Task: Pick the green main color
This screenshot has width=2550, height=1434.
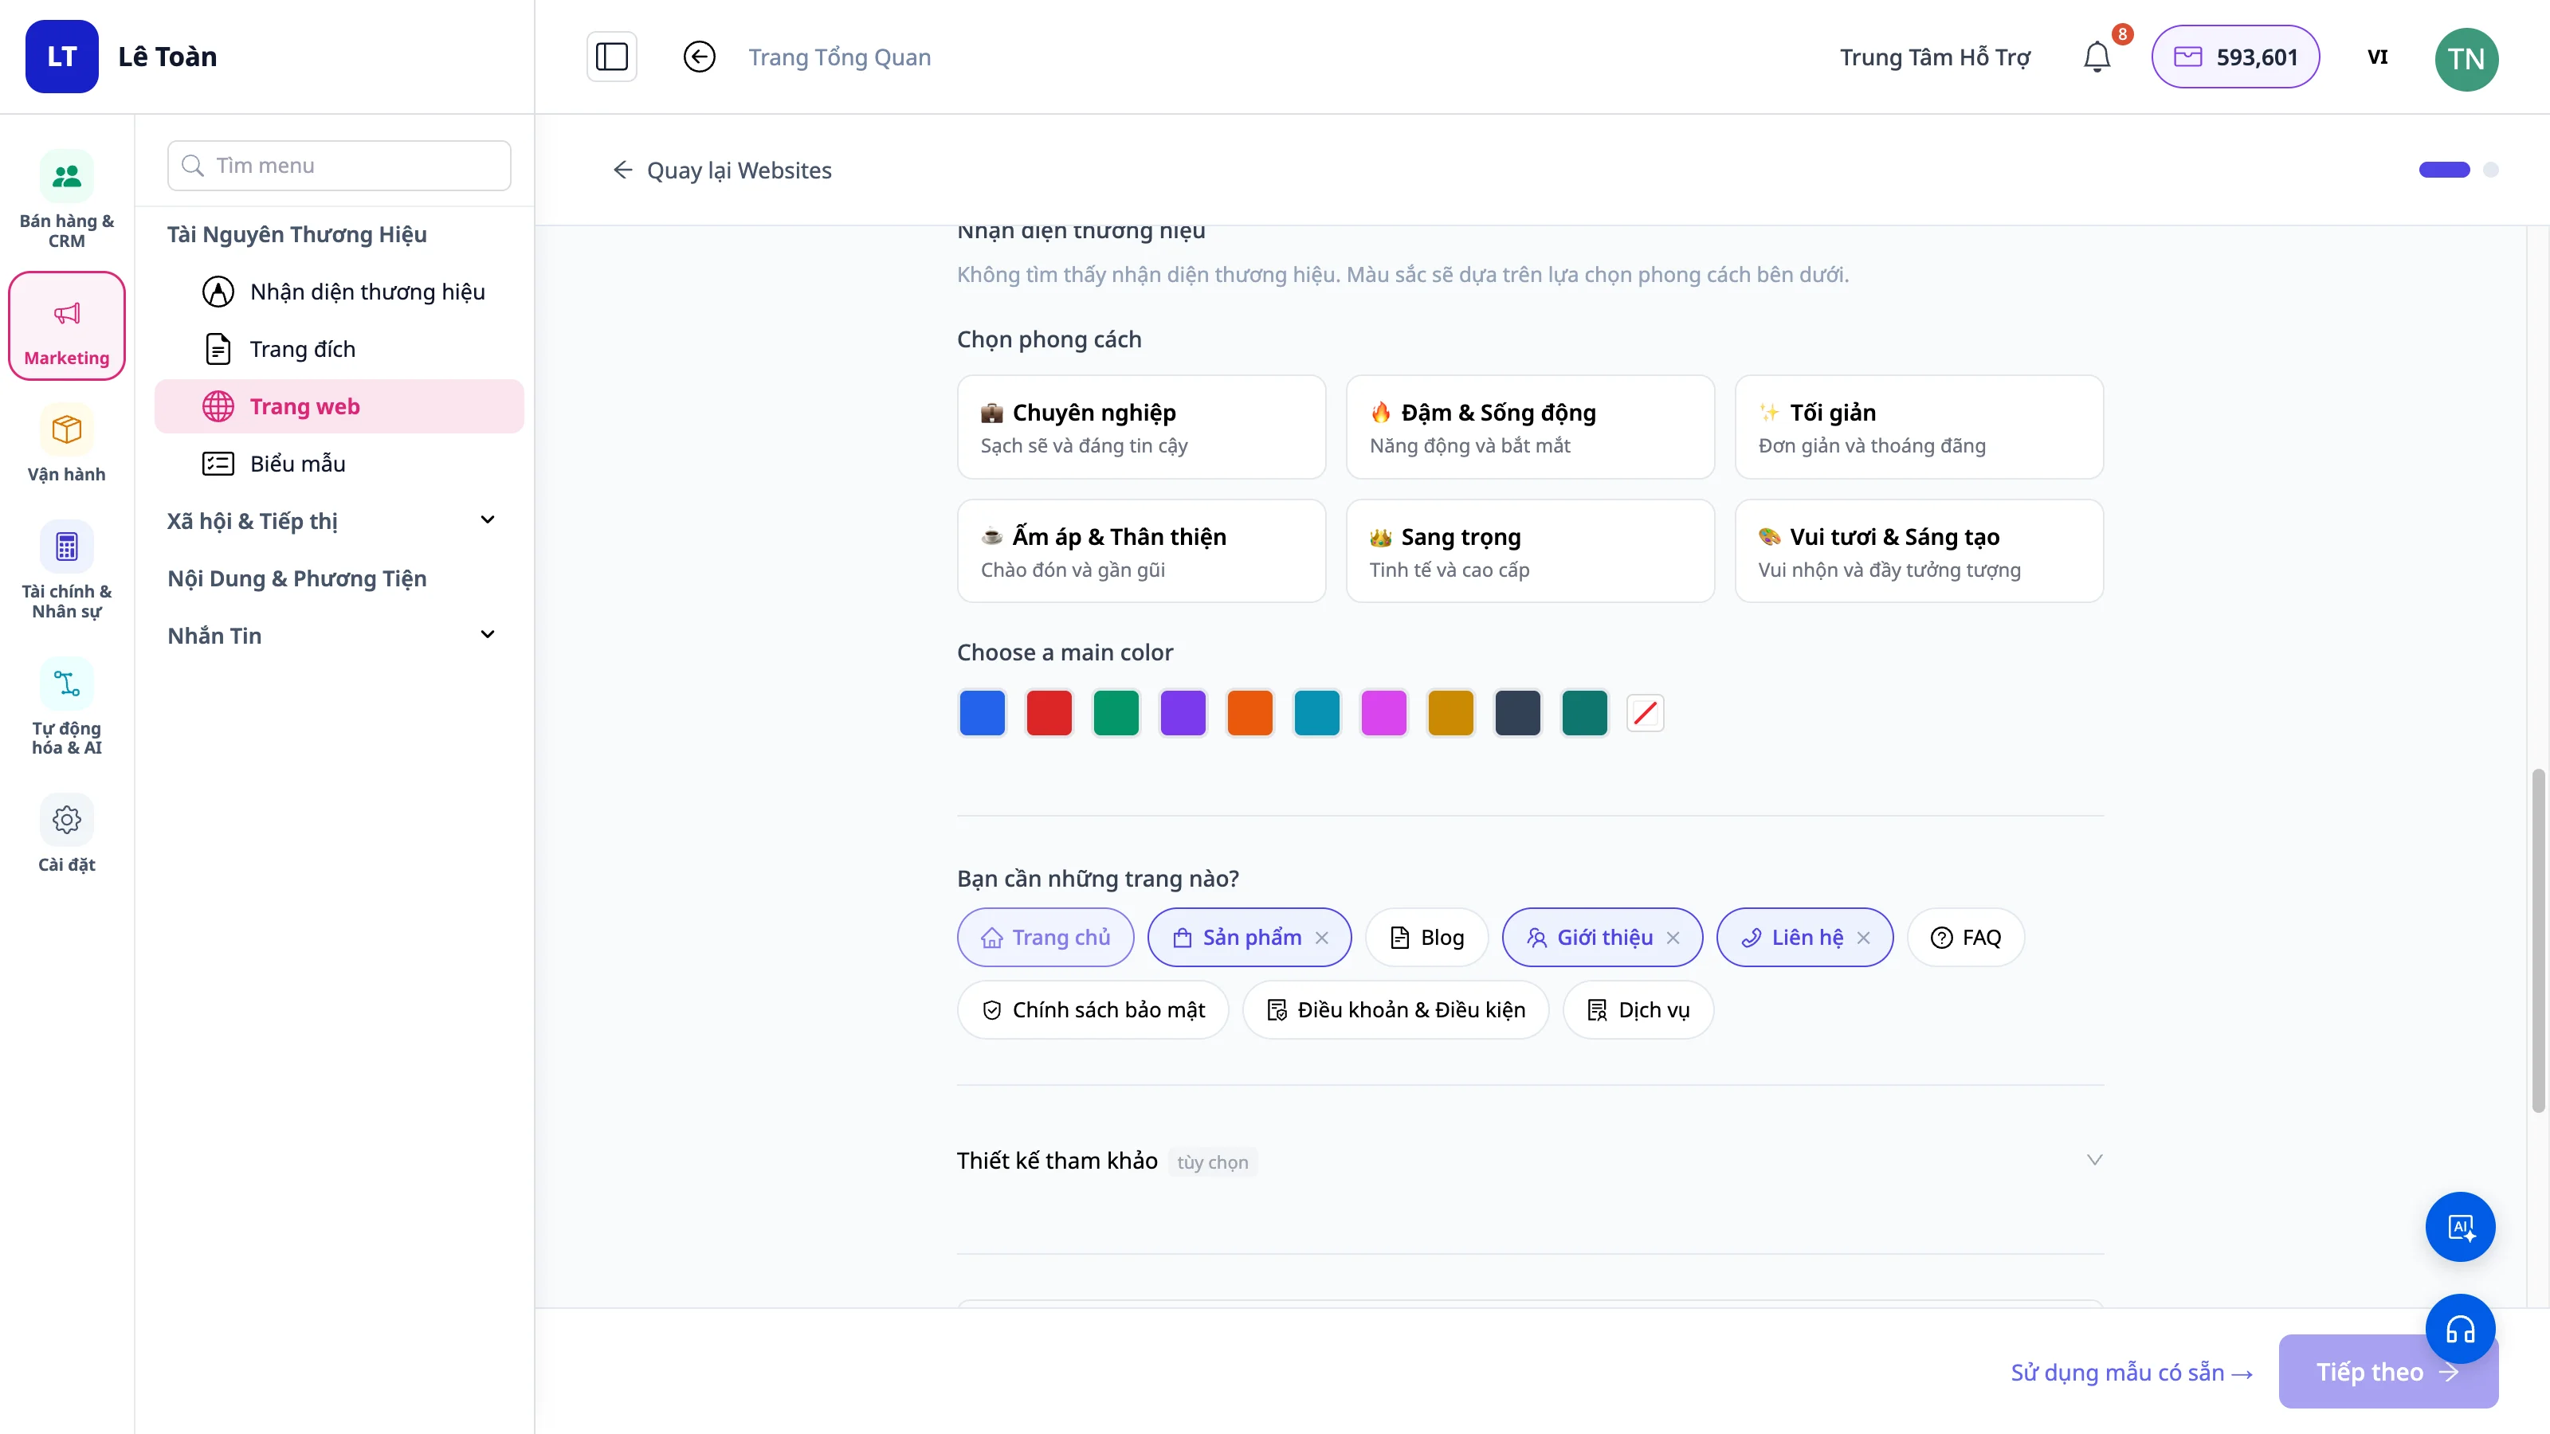Action: click(x=1116, y=712)
